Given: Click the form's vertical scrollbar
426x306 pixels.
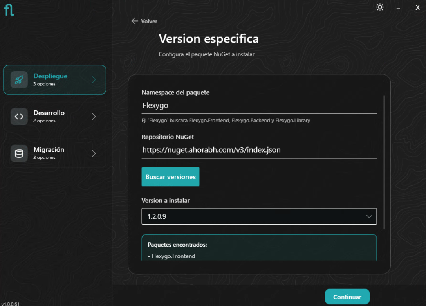Looking at the screenshot, I should [384, 162].
